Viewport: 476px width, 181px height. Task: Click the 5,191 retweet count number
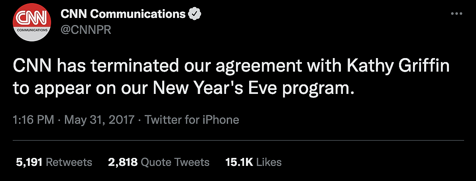click(x=29, y=162)
